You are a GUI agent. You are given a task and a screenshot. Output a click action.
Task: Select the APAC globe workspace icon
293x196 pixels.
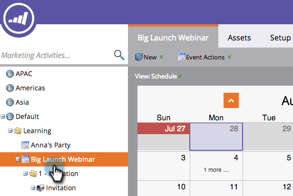click(x=10, y=74)
